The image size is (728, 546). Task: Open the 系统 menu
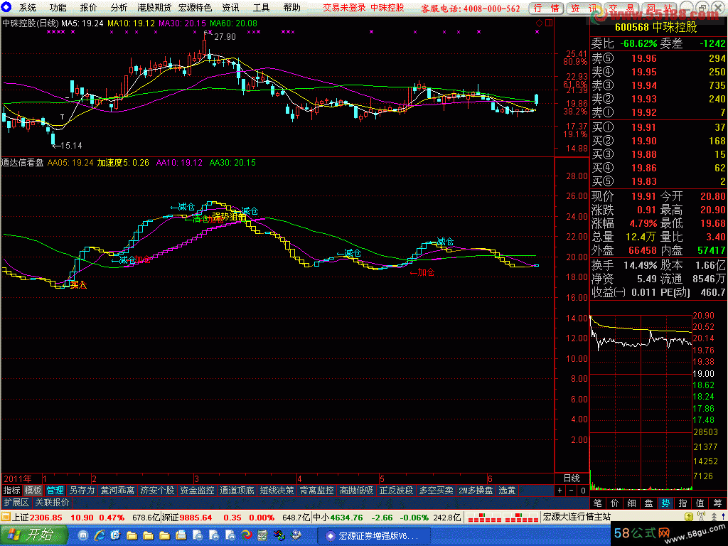point(28,7)
